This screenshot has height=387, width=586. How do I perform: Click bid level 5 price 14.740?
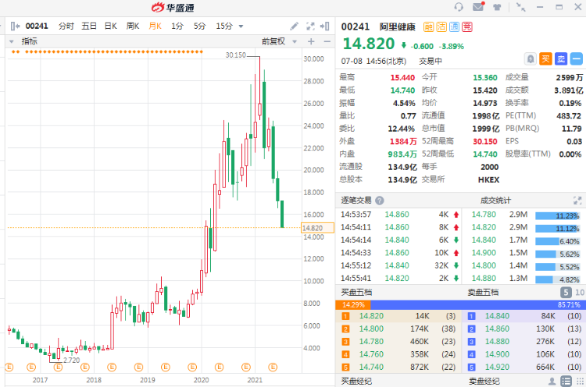(x=371, y=367)
